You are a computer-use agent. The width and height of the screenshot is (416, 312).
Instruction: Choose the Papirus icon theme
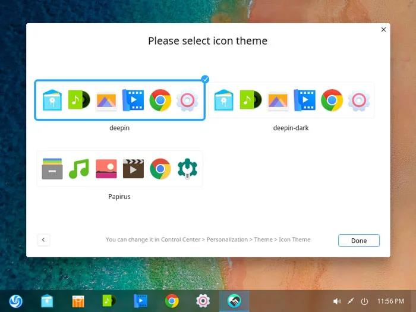[119, 169]
